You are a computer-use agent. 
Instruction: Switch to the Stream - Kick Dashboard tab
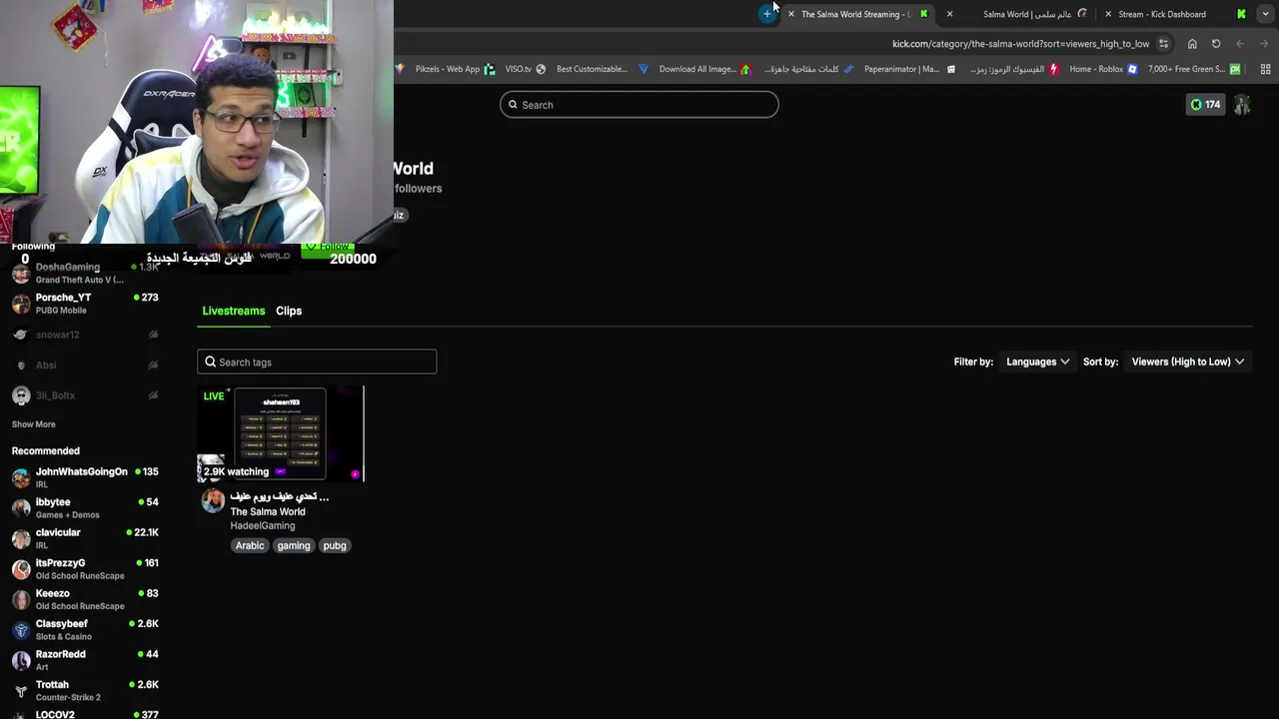point(1174,14)
